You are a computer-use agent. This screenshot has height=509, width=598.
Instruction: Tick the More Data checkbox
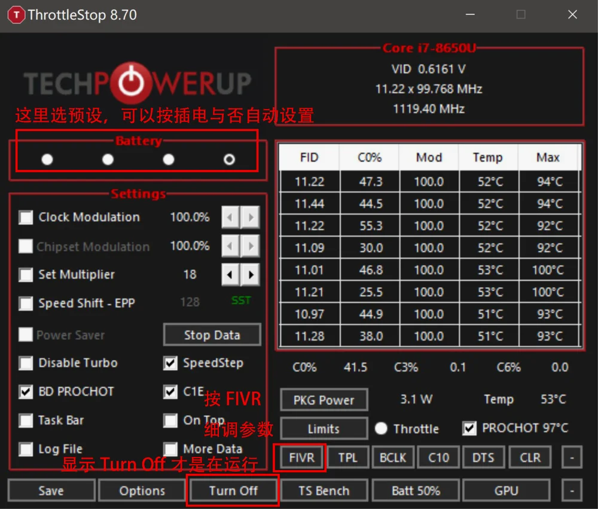coord(170,449)
